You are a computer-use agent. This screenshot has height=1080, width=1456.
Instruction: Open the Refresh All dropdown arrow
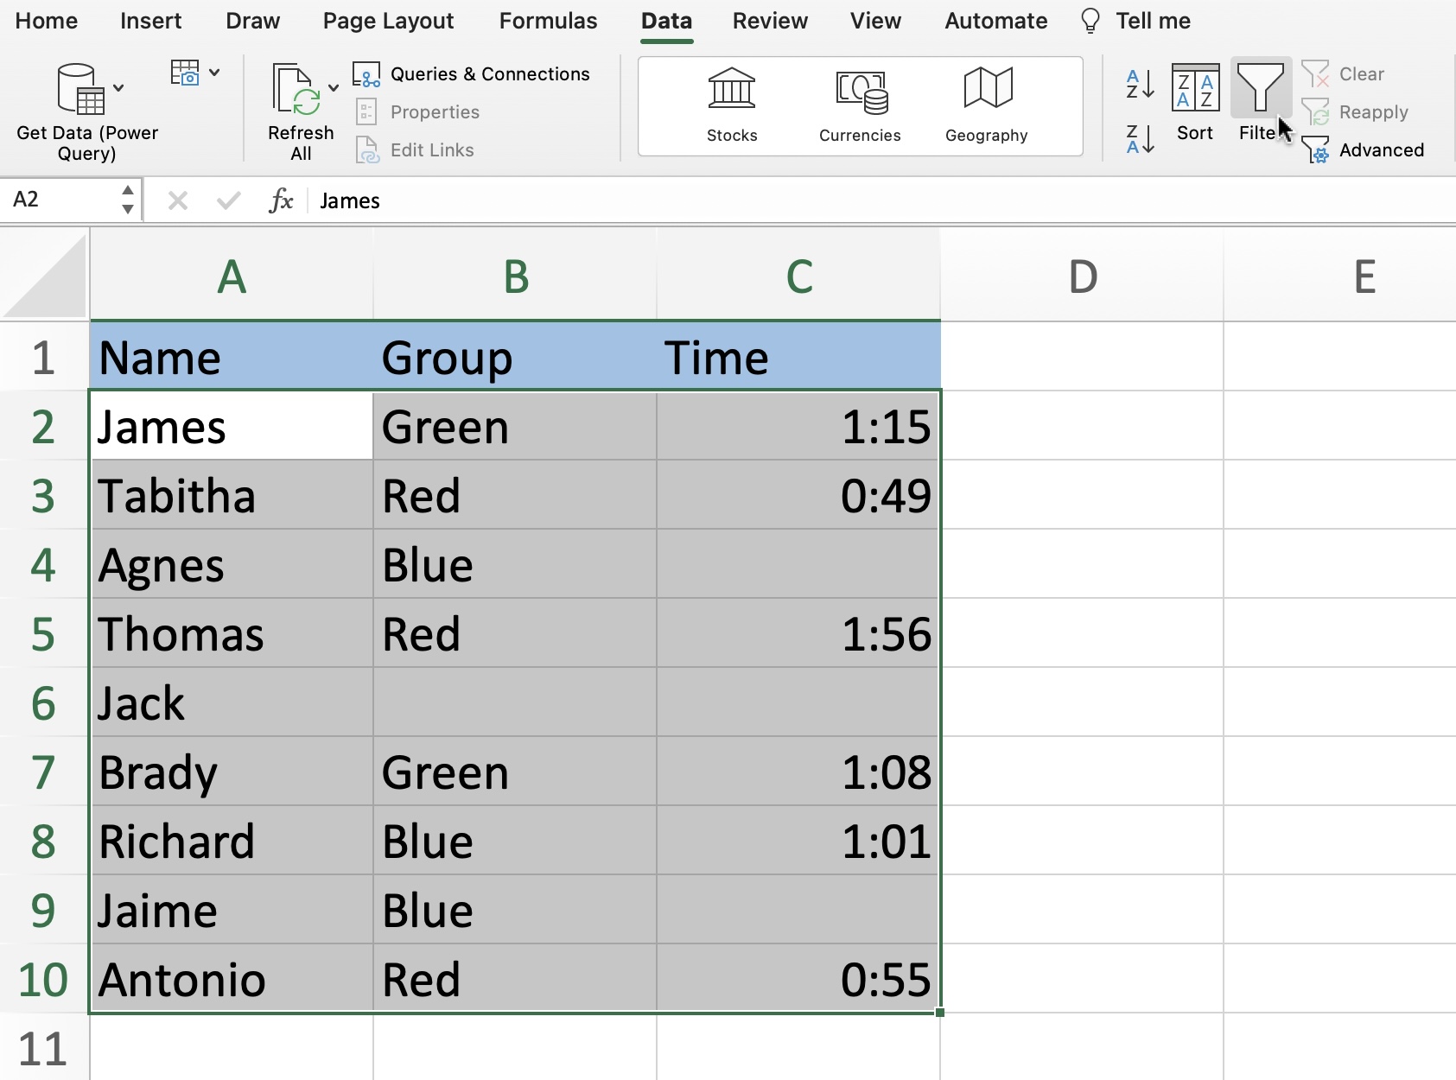(x=334, y=89)
